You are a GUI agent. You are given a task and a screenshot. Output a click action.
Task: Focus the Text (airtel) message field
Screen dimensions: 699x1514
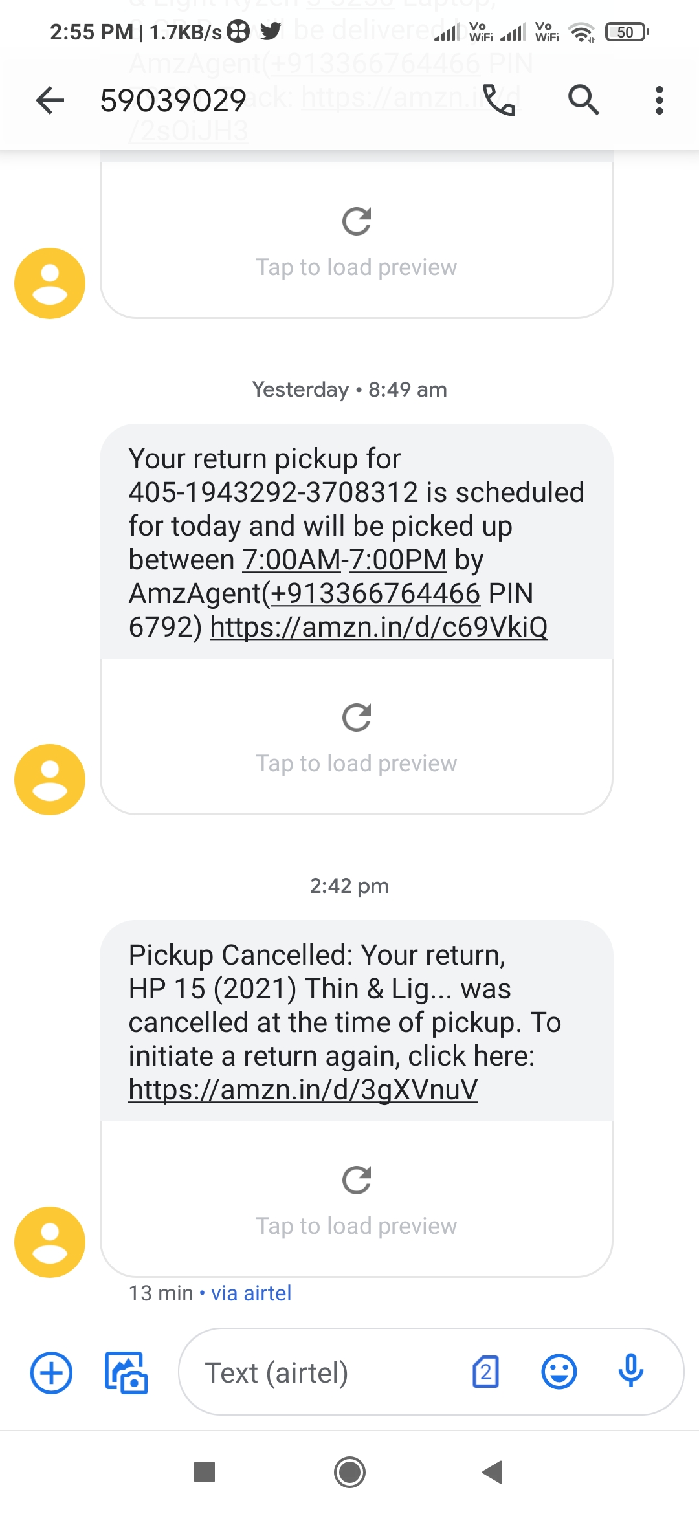point(324,1372)
